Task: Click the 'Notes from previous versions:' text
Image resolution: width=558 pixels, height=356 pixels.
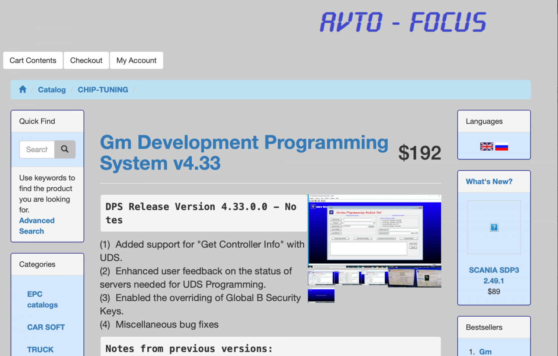Action: tap(189, 349)
